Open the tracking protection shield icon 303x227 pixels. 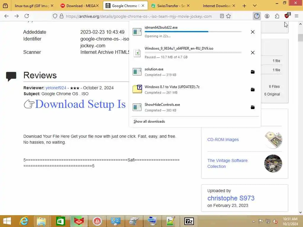pos(55,16)
